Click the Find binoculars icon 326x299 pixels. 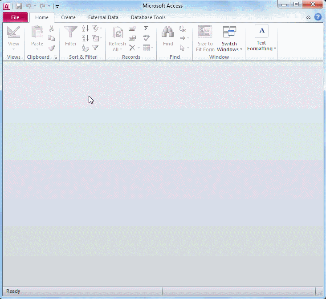click(168, 32)
